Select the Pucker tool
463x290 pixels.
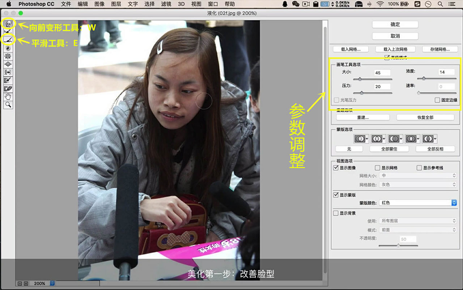[8, 56]
